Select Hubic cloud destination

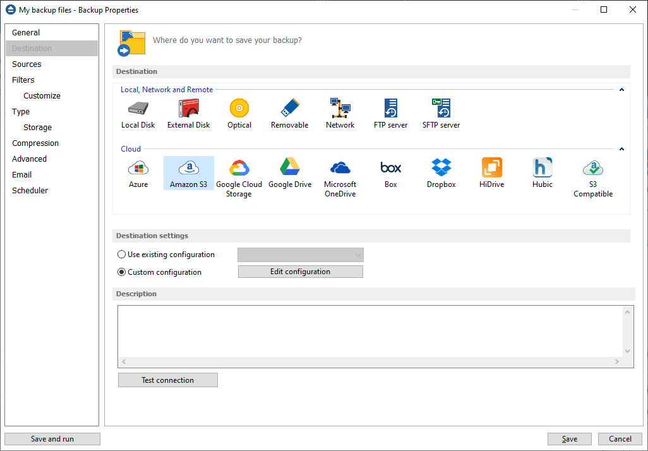pyautogui.click(x=542, y=173)
